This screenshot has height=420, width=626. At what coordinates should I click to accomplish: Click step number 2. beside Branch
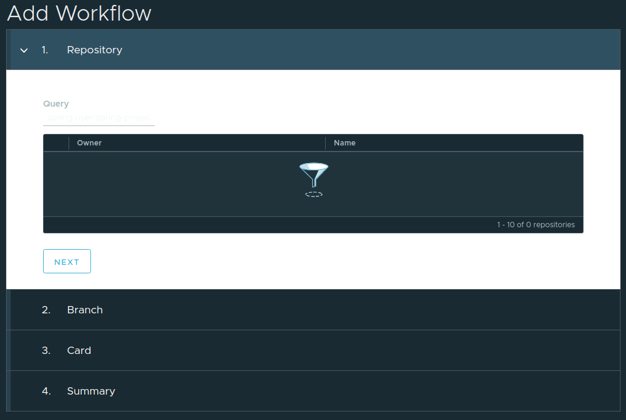tap(46, 310)
